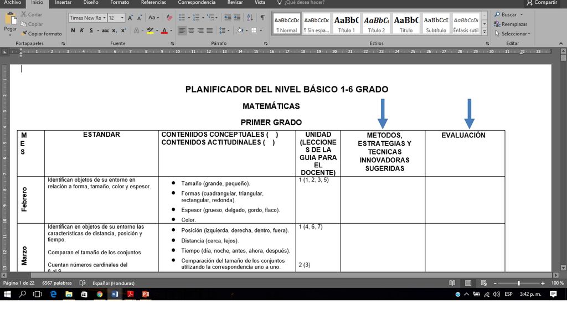Cut selection with the Cortar button
Screen dimensions: 567x319
tap(31, 14)
